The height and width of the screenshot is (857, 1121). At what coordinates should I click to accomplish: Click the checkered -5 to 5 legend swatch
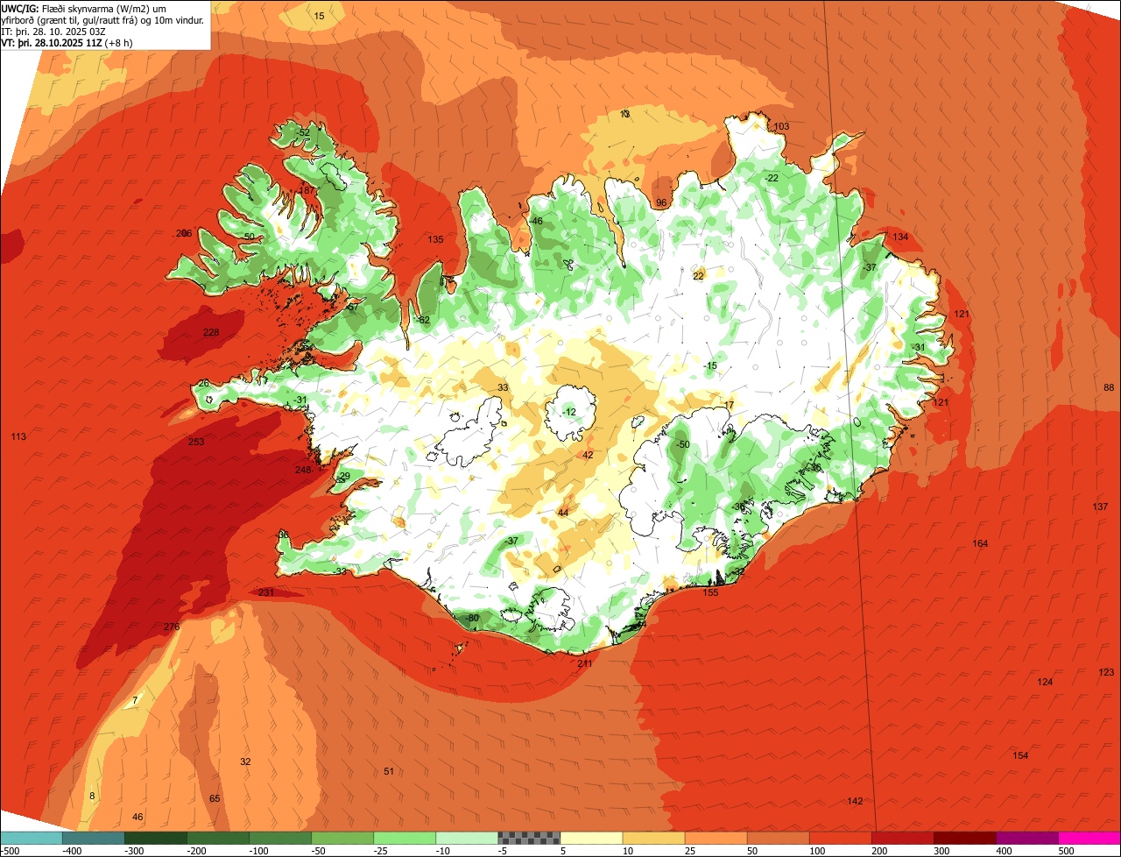pos(528,838)
